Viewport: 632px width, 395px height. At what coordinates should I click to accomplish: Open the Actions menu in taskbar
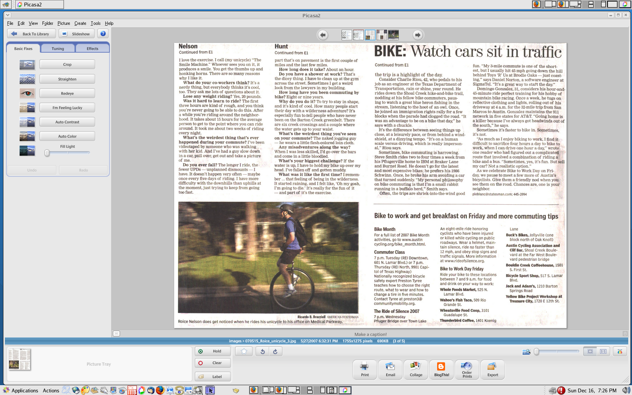(51, 390)
